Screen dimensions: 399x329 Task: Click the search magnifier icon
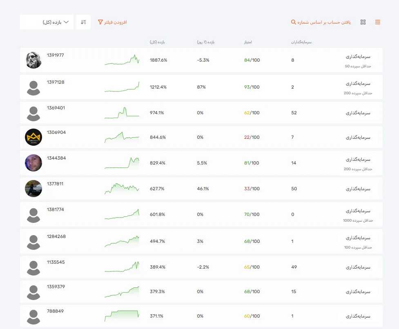(x=293, y=22)
